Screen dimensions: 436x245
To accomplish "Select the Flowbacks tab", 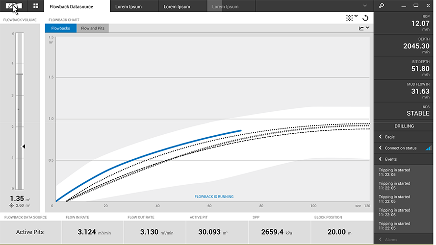I will [60, 28].
